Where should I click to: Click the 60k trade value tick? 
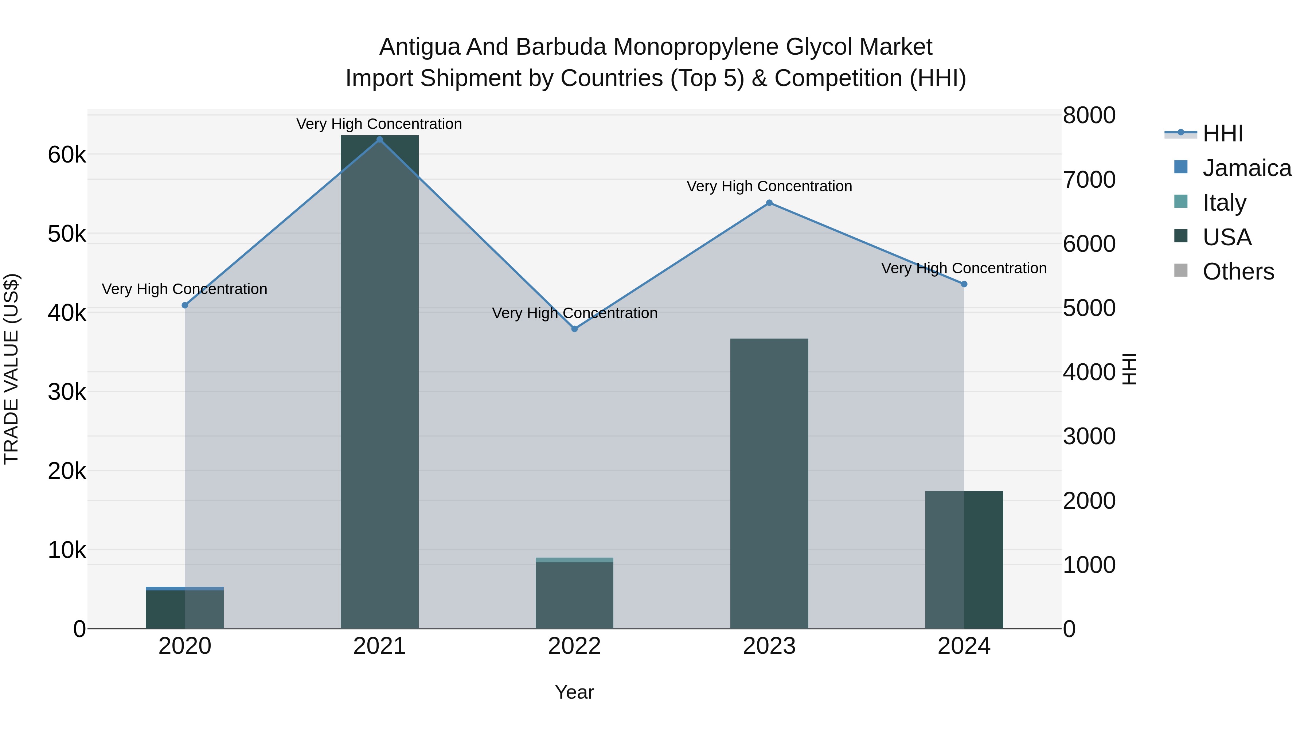[67, 155]
